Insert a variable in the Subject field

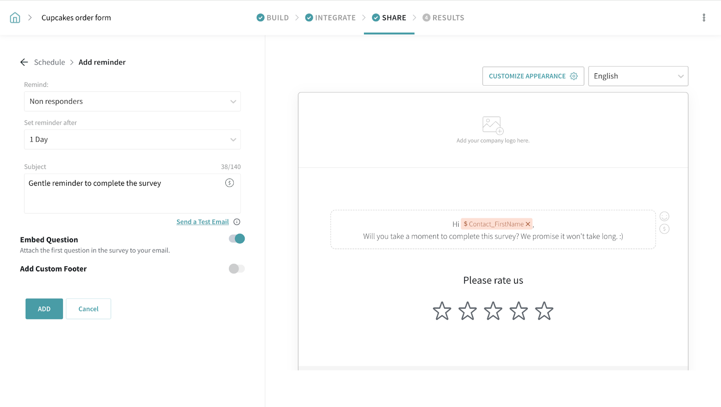pos(229,183)
